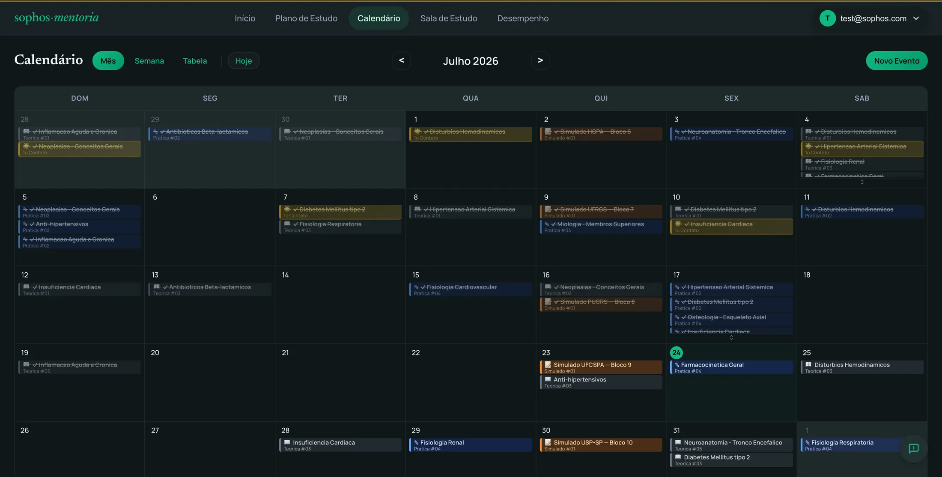Click sun icon of Neoplasias on June 28

pos(27,146)
